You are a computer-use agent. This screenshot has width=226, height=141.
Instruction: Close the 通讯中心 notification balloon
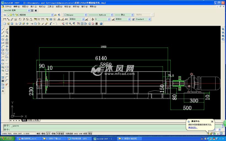(212, 121)
